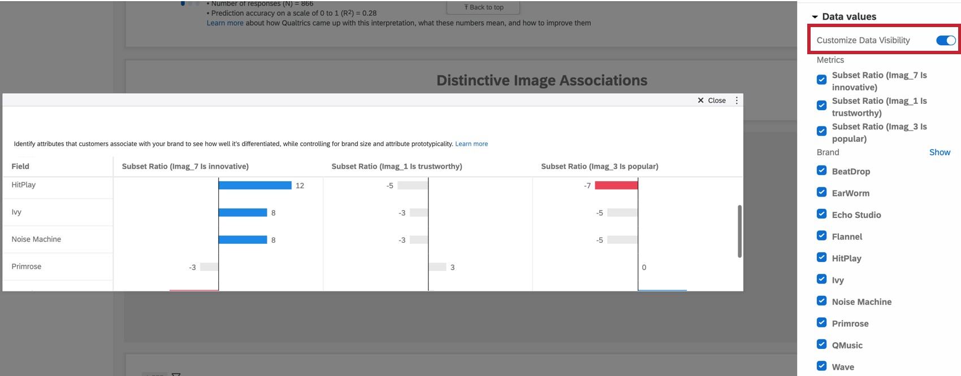This screenshot has width=961, height=376.
Task: Uncheck the Wave brand checkbox
Action: click(x=822, y=366)
